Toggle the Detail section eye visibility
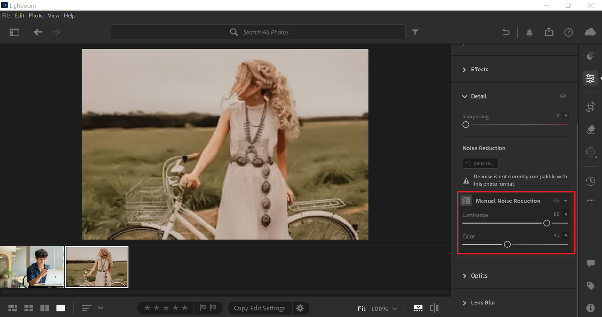Image resolution: width=602 pixels, height=317 pixels. [562, 96]
